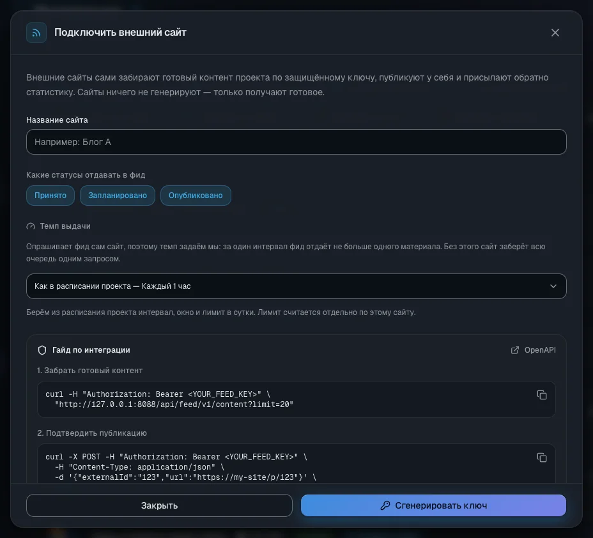The image size is (593, 538).
Task: Toggle the Запланировано status chip
Action: [x=117, y=196]
